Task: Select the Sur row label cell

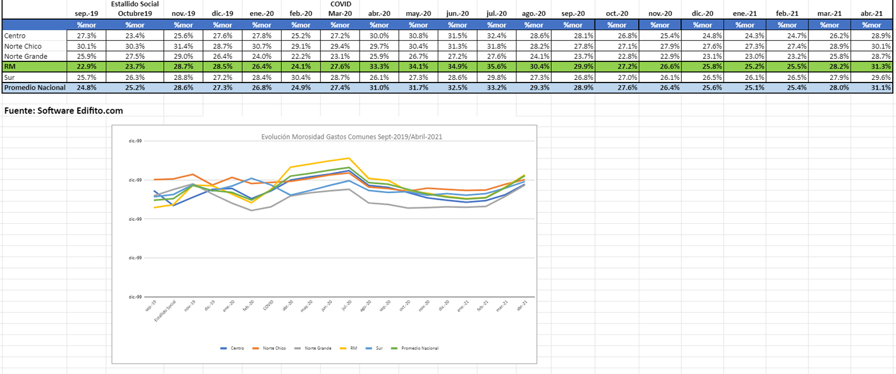Action: (34, 77)
